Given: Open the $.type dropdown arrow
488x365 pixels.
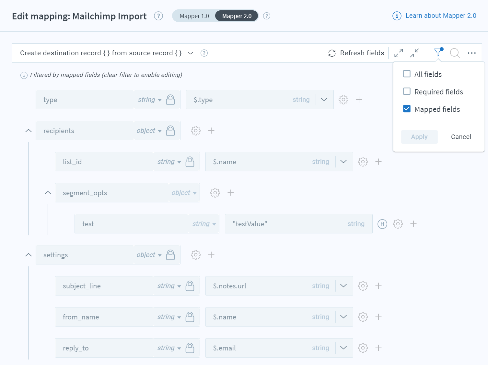Looking at the screenshot, I should [x=324, y=100].
